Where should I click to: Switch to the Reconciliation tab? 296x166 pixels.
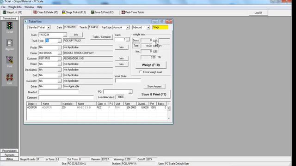pos(9,151)
